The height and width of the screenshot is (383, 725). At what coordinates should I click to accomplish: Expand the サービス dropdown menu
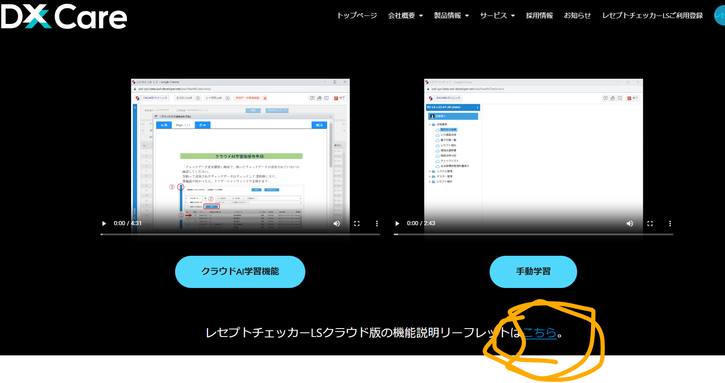point(498,15)
